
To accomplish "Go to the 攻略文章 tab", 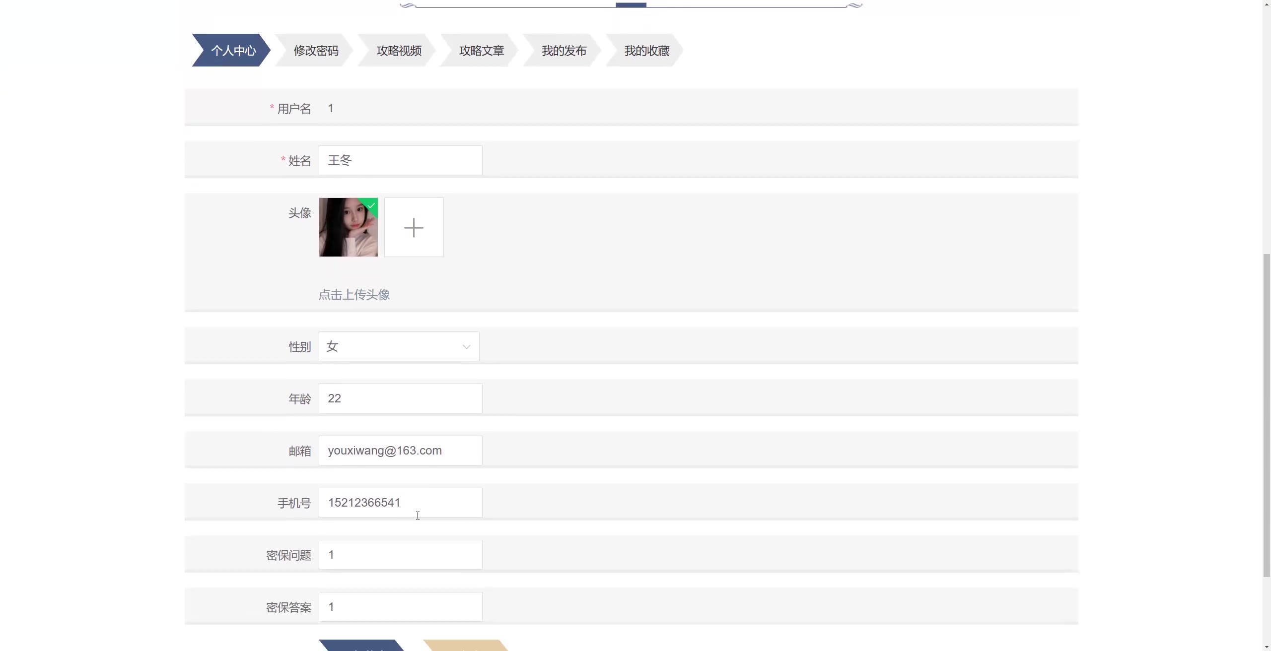I will click(x=481, y=51).
